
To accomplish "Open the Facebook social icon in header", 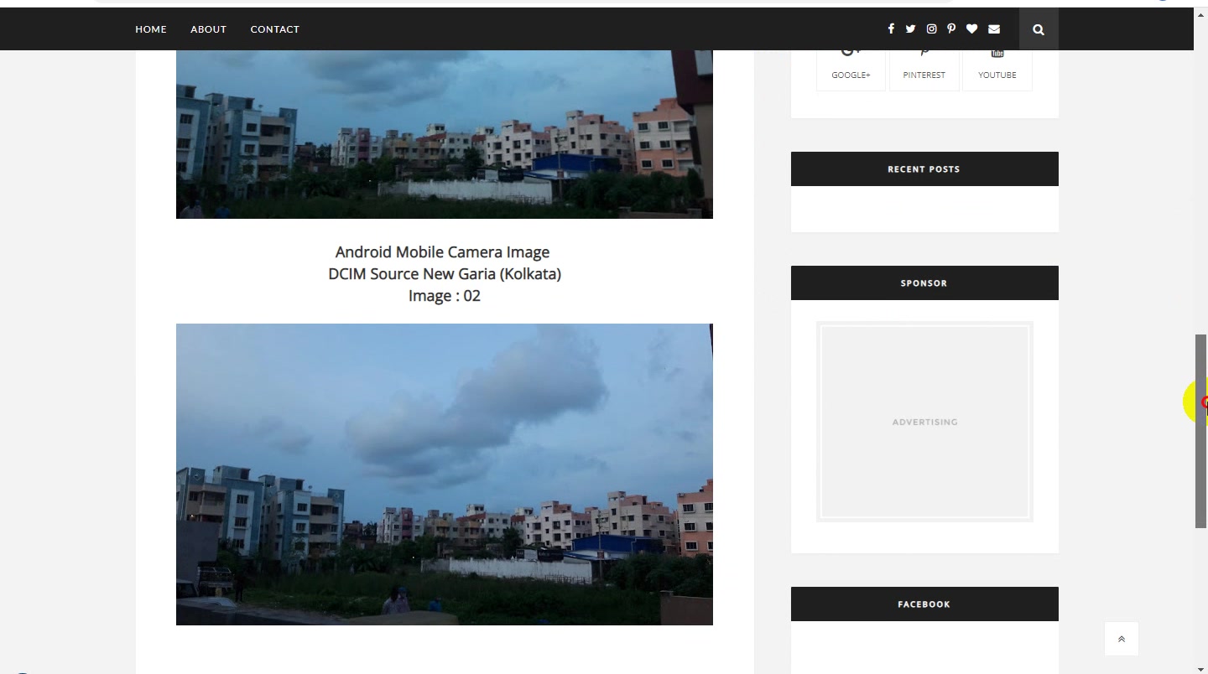I will (x=891, y=29).
